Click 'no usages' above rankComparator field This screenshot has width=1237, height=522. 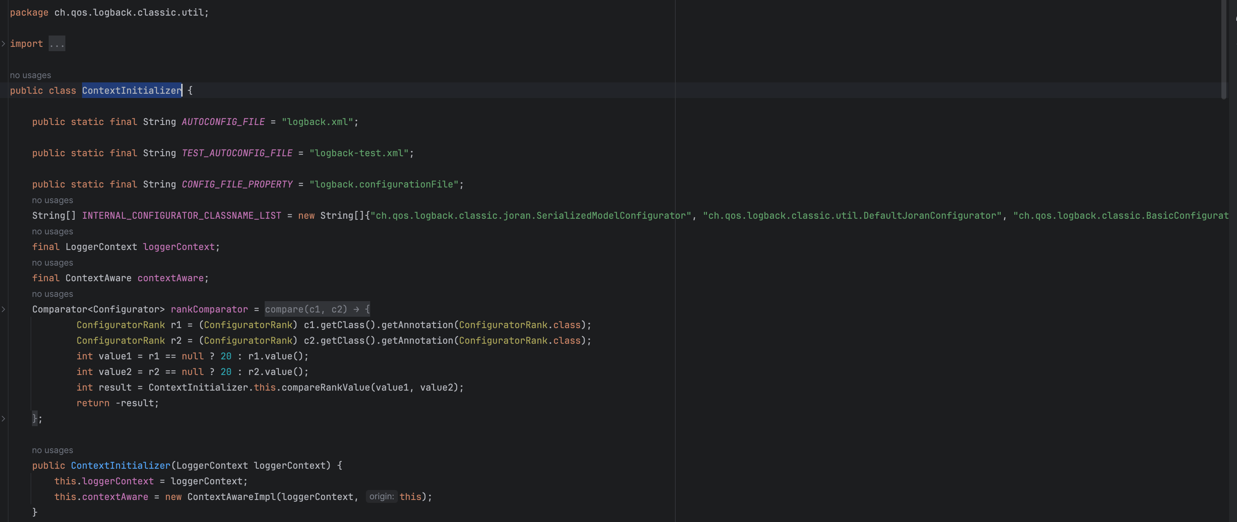[52, 294]
